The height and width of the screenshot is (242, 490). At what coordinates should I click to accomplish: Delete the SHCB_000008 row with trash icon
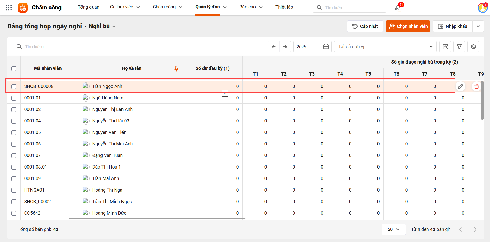pos(476,86)
